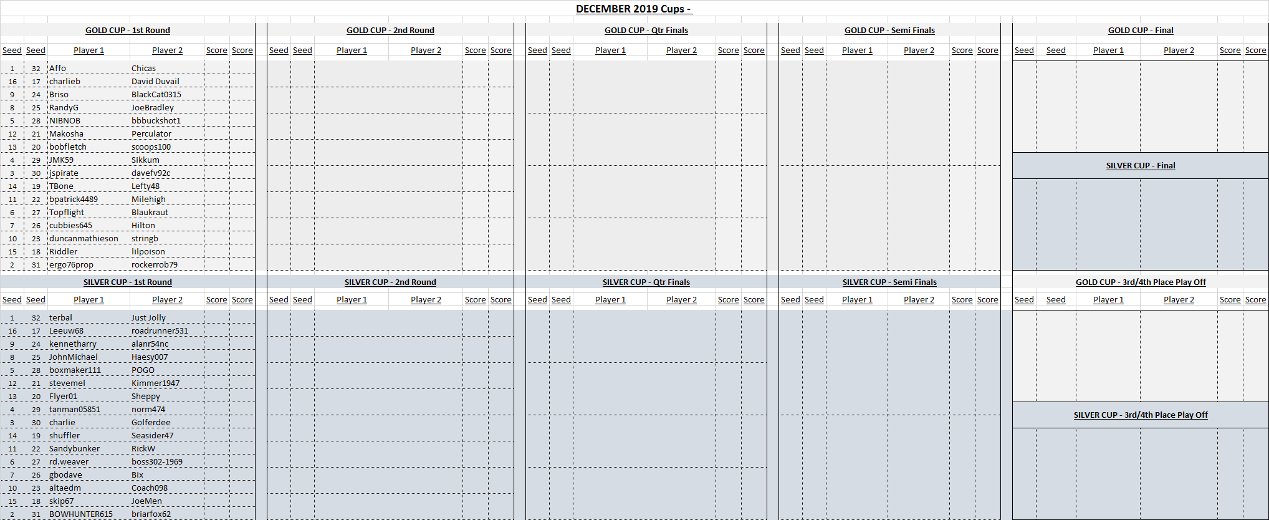Select the duncanmathieson cell

tap(84, 239)
